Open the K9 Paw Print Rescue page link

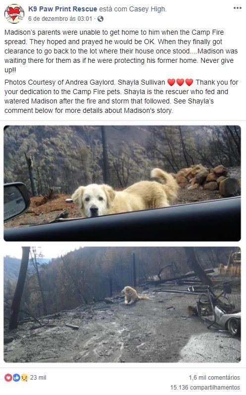pyautogui.click(x=62, y=9)
